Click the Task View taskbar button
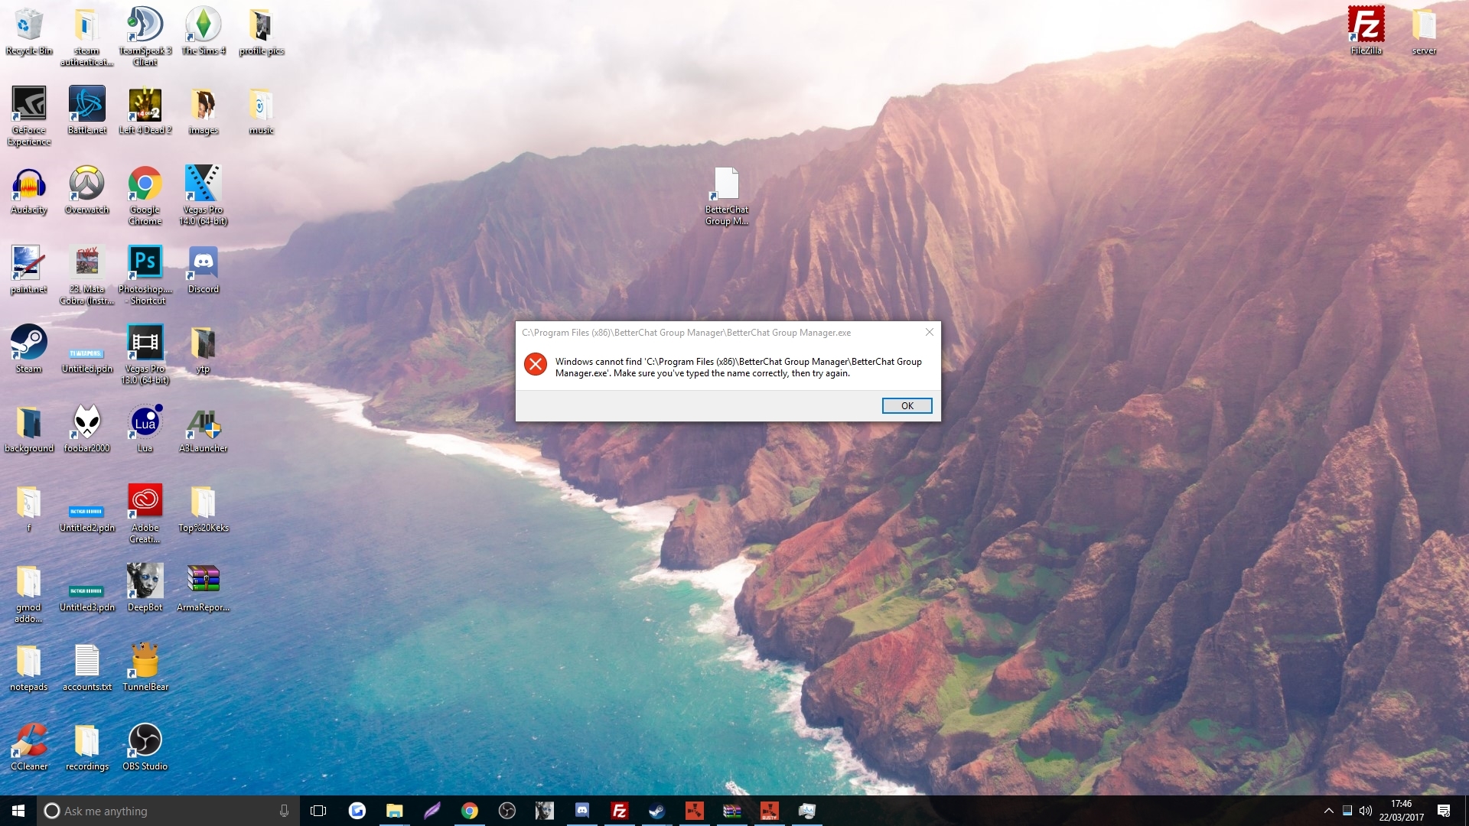Screen dimensions: 1469x826 (x=318, y=811)
